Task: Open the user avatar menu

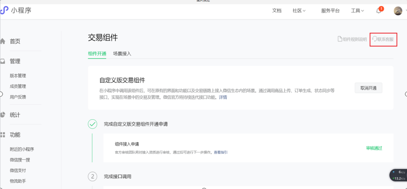Action: (x=398, y=11)
